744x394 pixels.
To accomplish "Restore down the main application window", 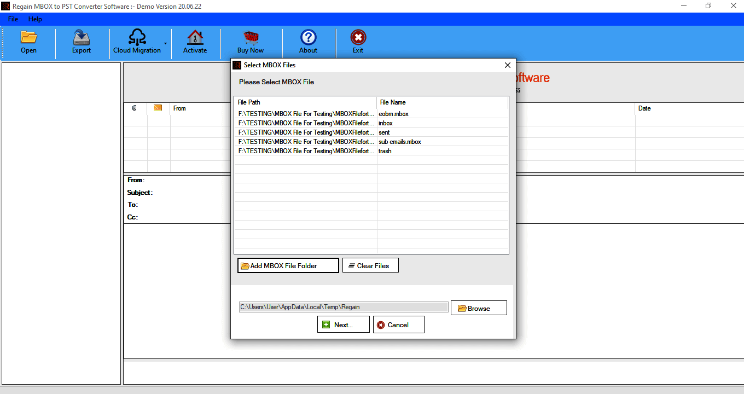I will 708,6.
